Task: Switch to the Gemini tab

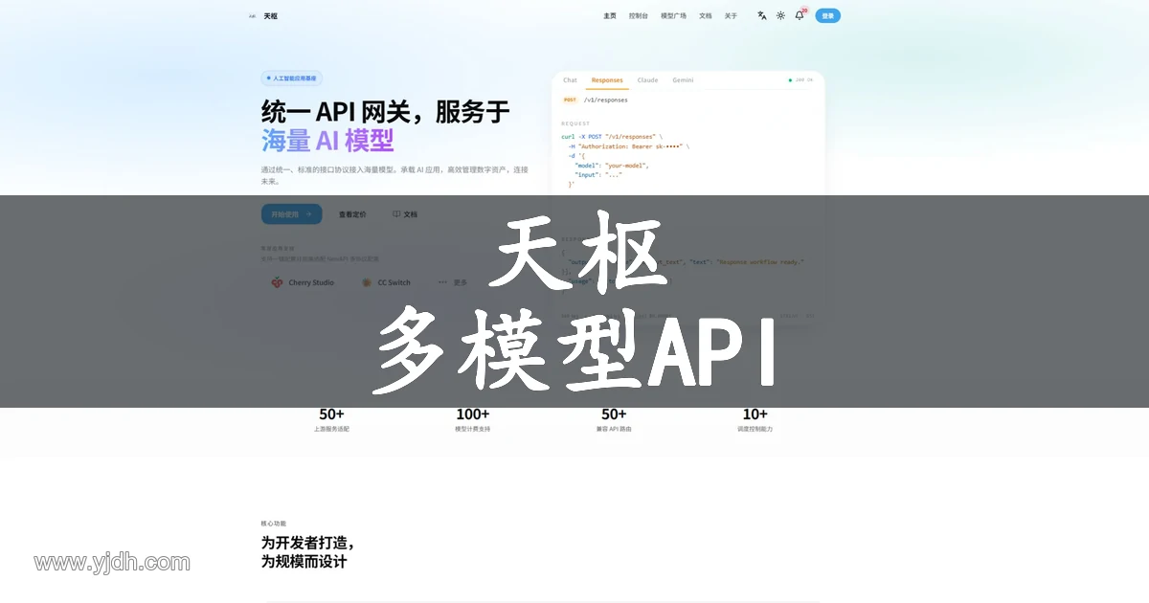Action: (683, 80)
